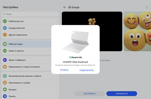Viewport: 151px width, 99px height.
Task: Click the blue ПРИМЕНИТЬ button
Action: coord(122,94)
